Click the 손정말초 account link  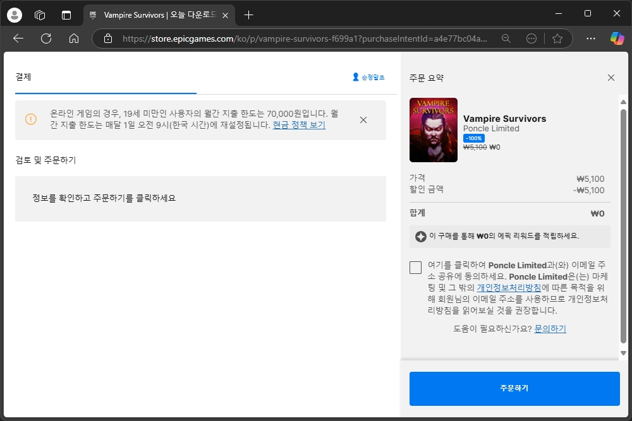(x=368, y=77)
